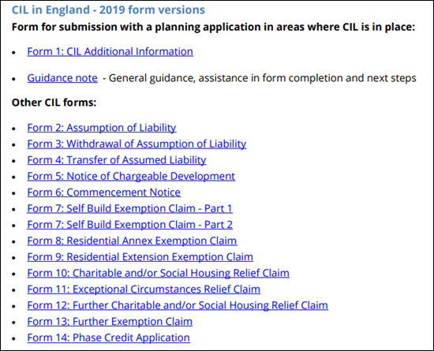Open Form 3: Withdrawal of Assumption of Liability
This screenshot has height=351, width=434.
[x=137, y=144]
